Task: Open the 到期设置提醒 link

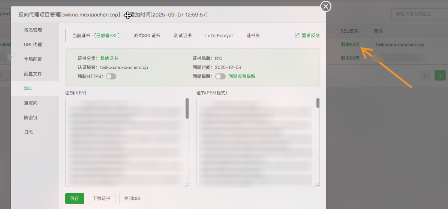Action: [x=242, y=76]
